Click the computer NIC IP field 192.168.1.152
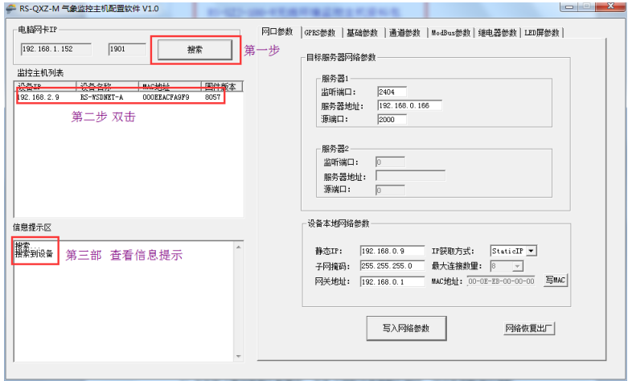This screenshot has width=628, height=381. click(56, 49)
